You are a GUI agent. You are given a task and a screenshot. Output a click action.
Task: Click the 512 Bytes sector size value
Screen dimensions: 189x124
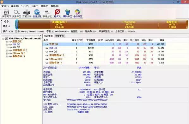tap(136, 82)
